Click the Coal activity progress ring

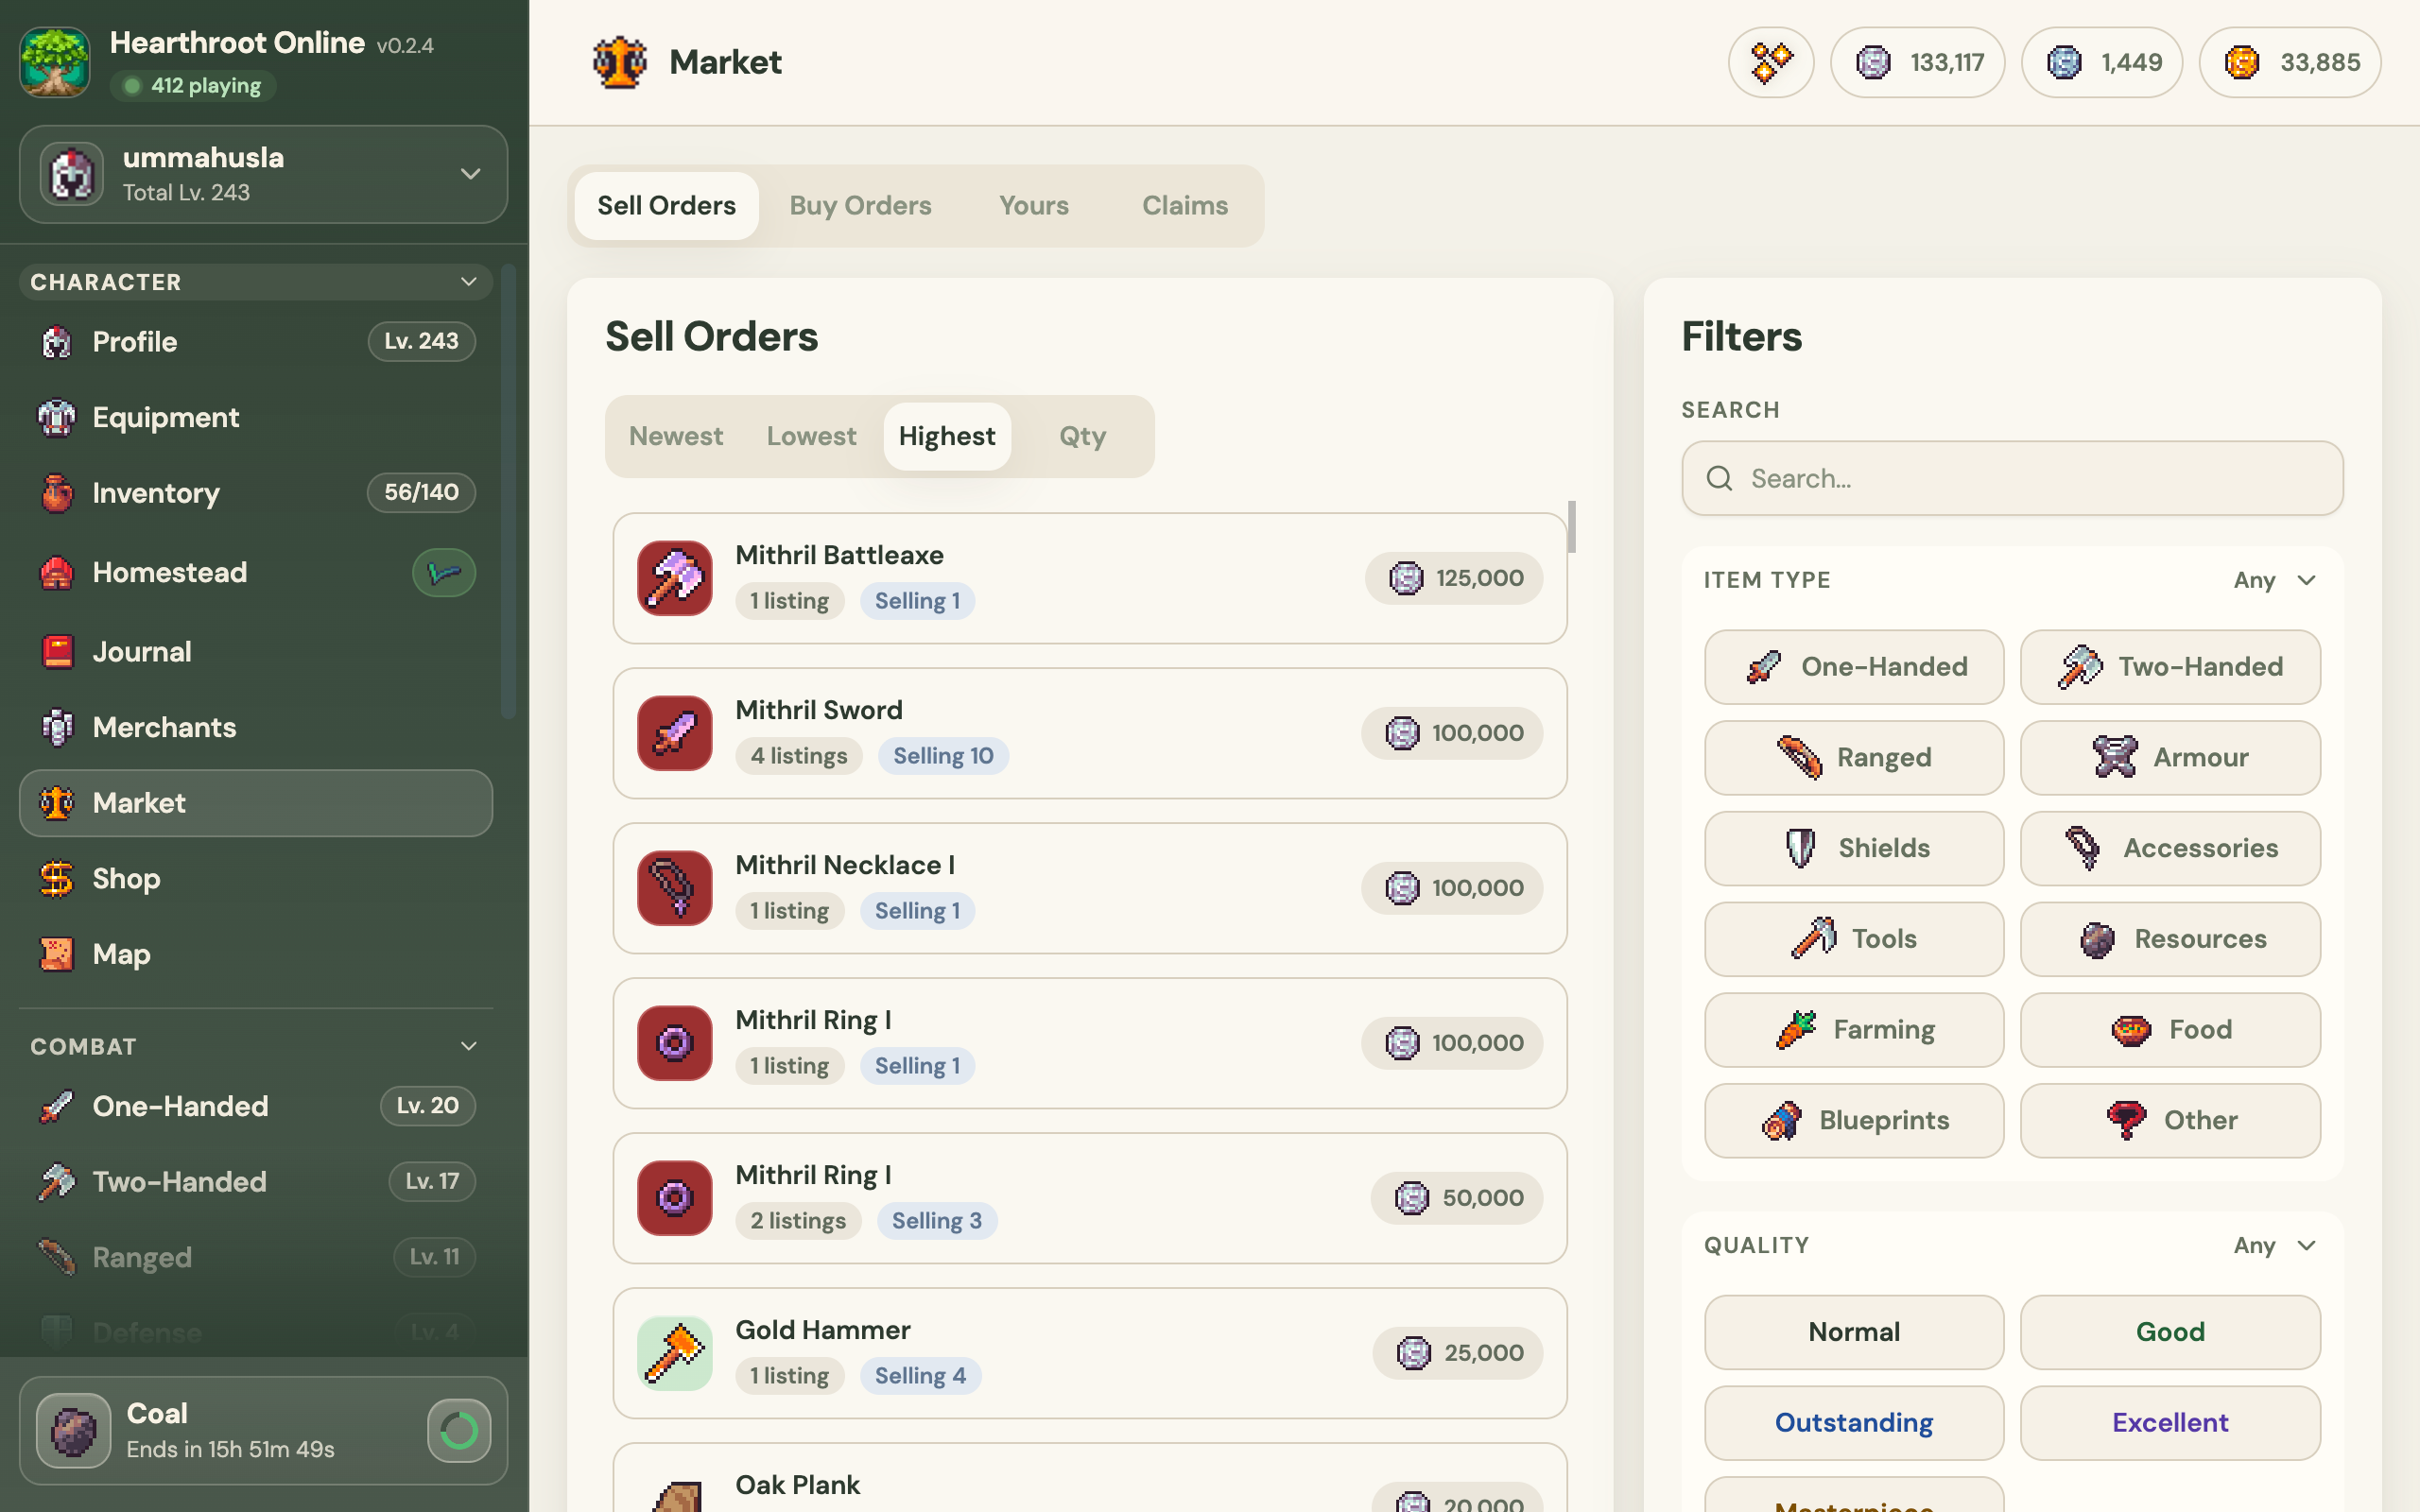coord(459,1430)
